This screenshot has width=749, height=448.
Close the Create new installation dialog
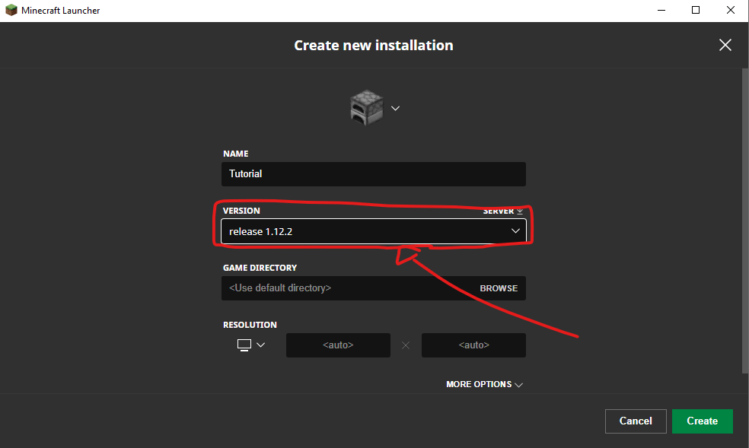click(725, 46)
